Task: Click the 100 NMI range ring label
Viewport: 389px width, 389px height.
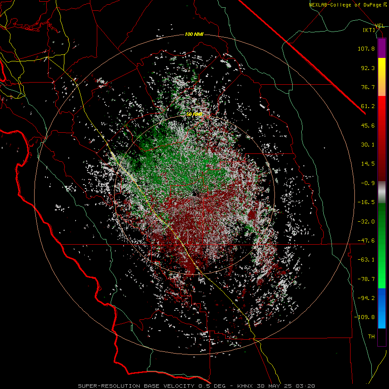Action: point(194,34)
